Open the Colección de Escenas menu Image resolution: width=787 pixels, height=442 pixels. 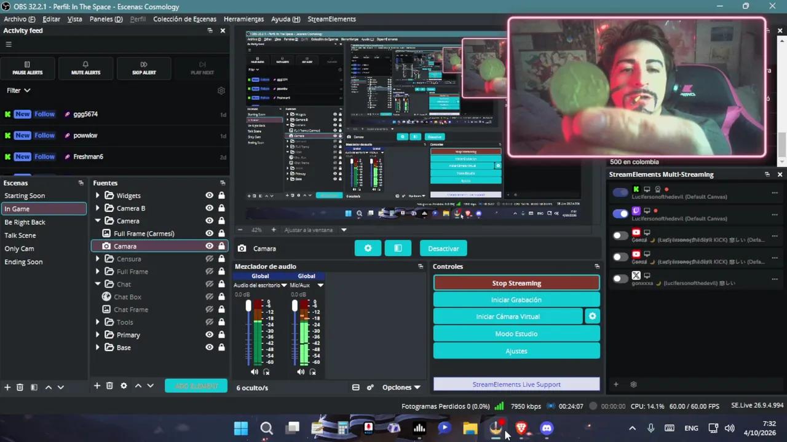click(184, 19)
